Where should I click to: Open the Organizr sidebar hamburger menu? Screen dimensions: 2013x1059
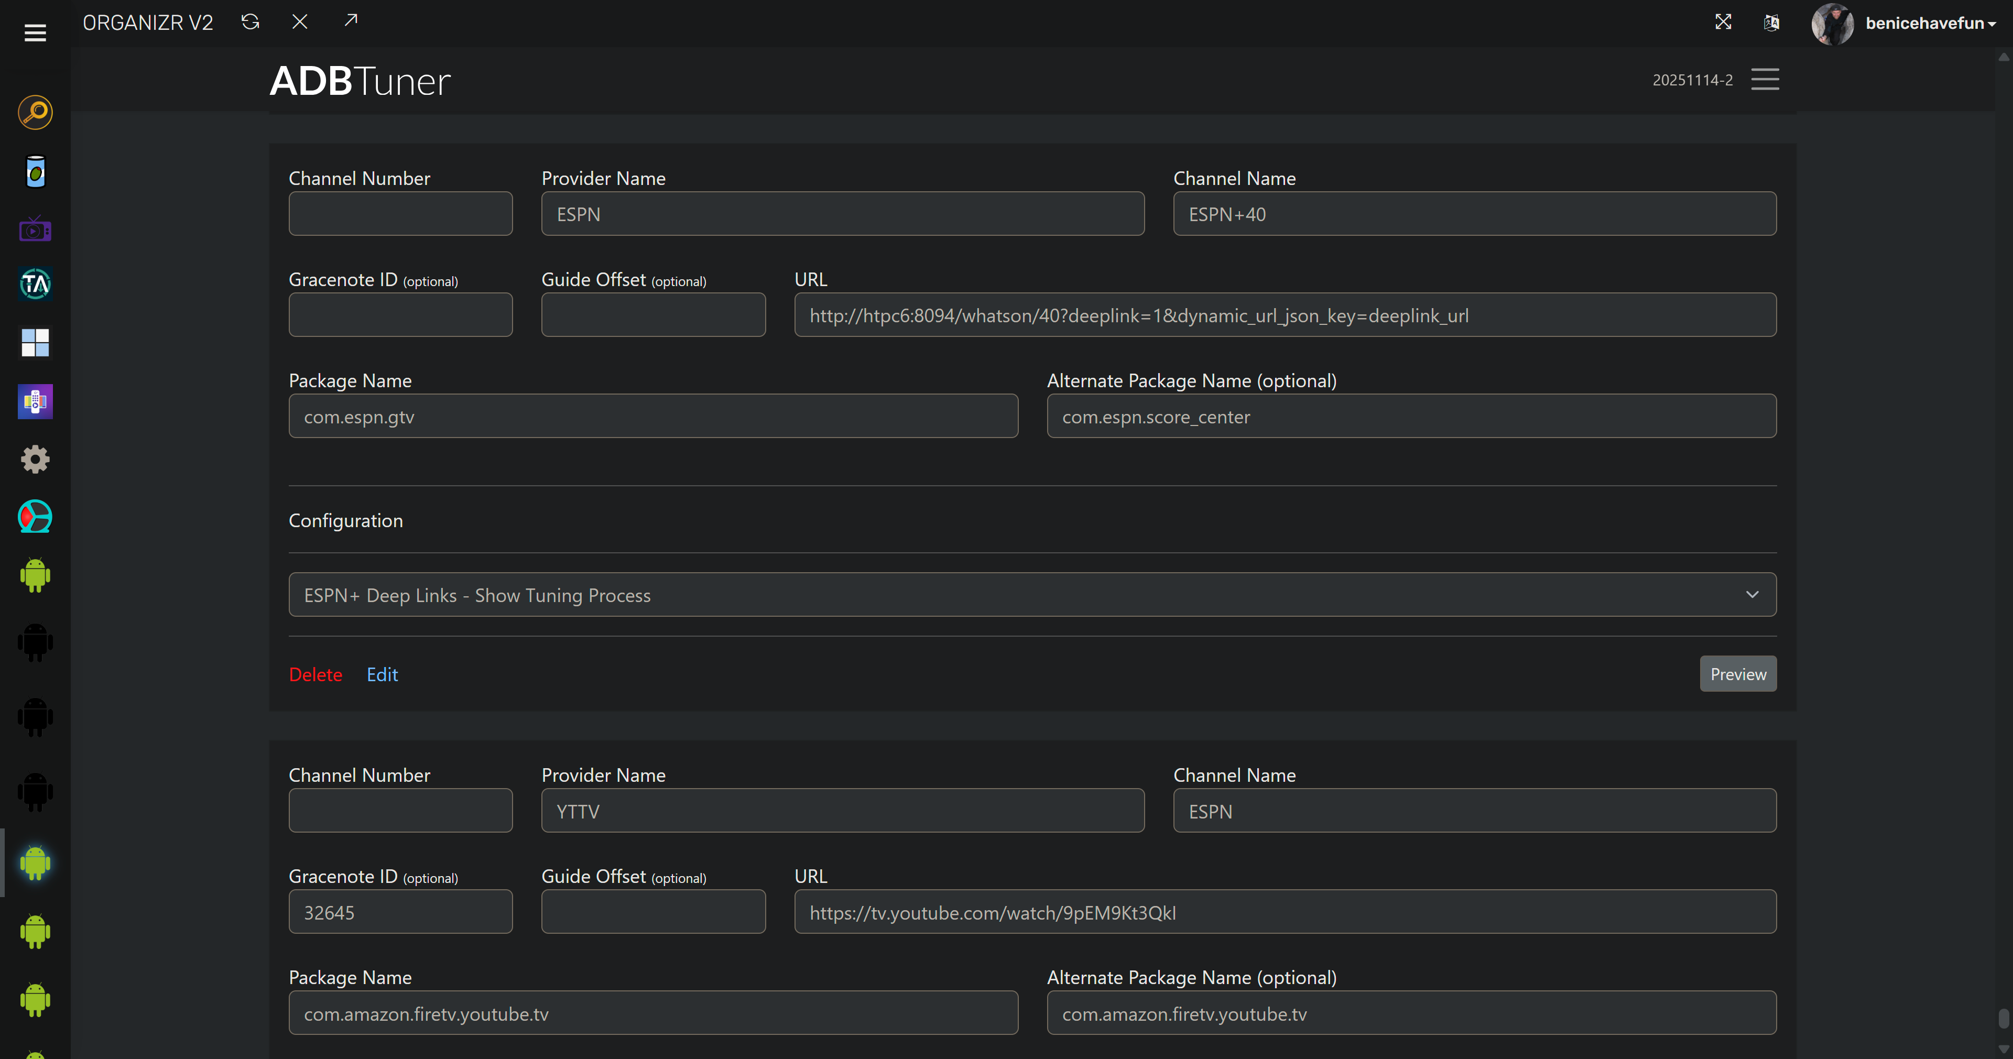tap(35, 33)
